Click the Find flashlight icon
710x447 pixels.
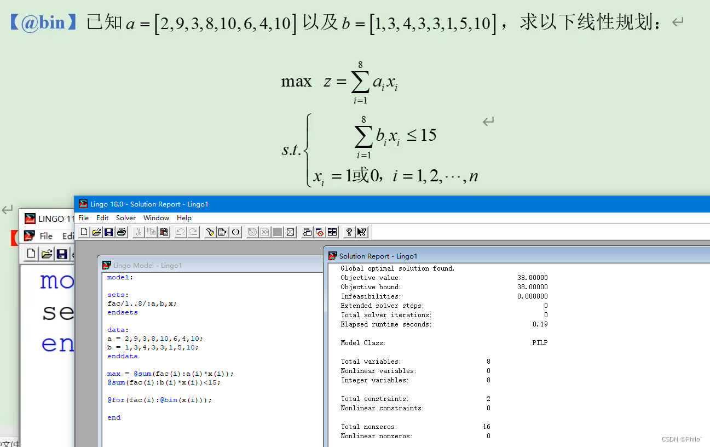click(x=210, y=232)
